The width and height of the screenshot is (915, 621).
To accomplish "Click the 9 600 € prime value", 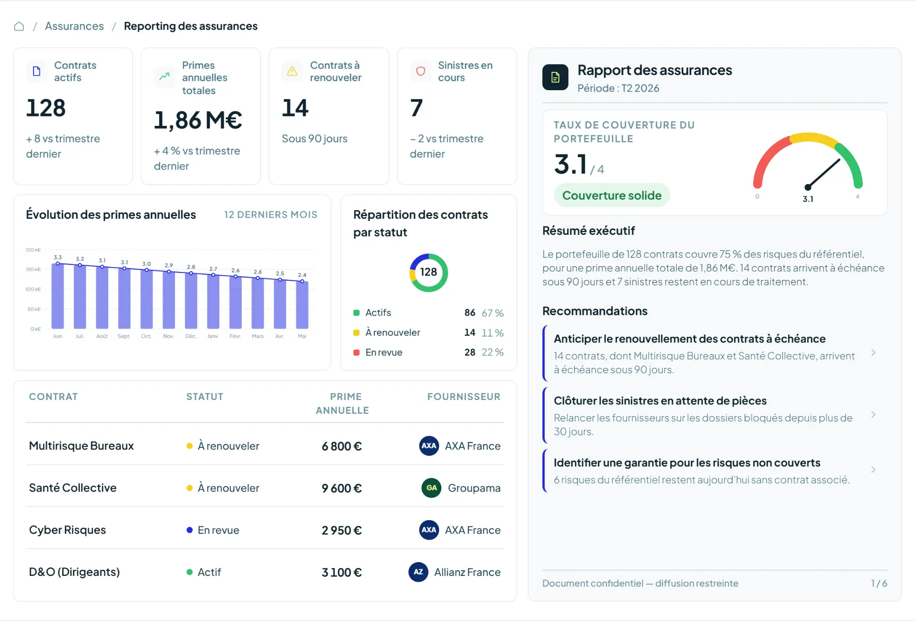I will [342, 488].
